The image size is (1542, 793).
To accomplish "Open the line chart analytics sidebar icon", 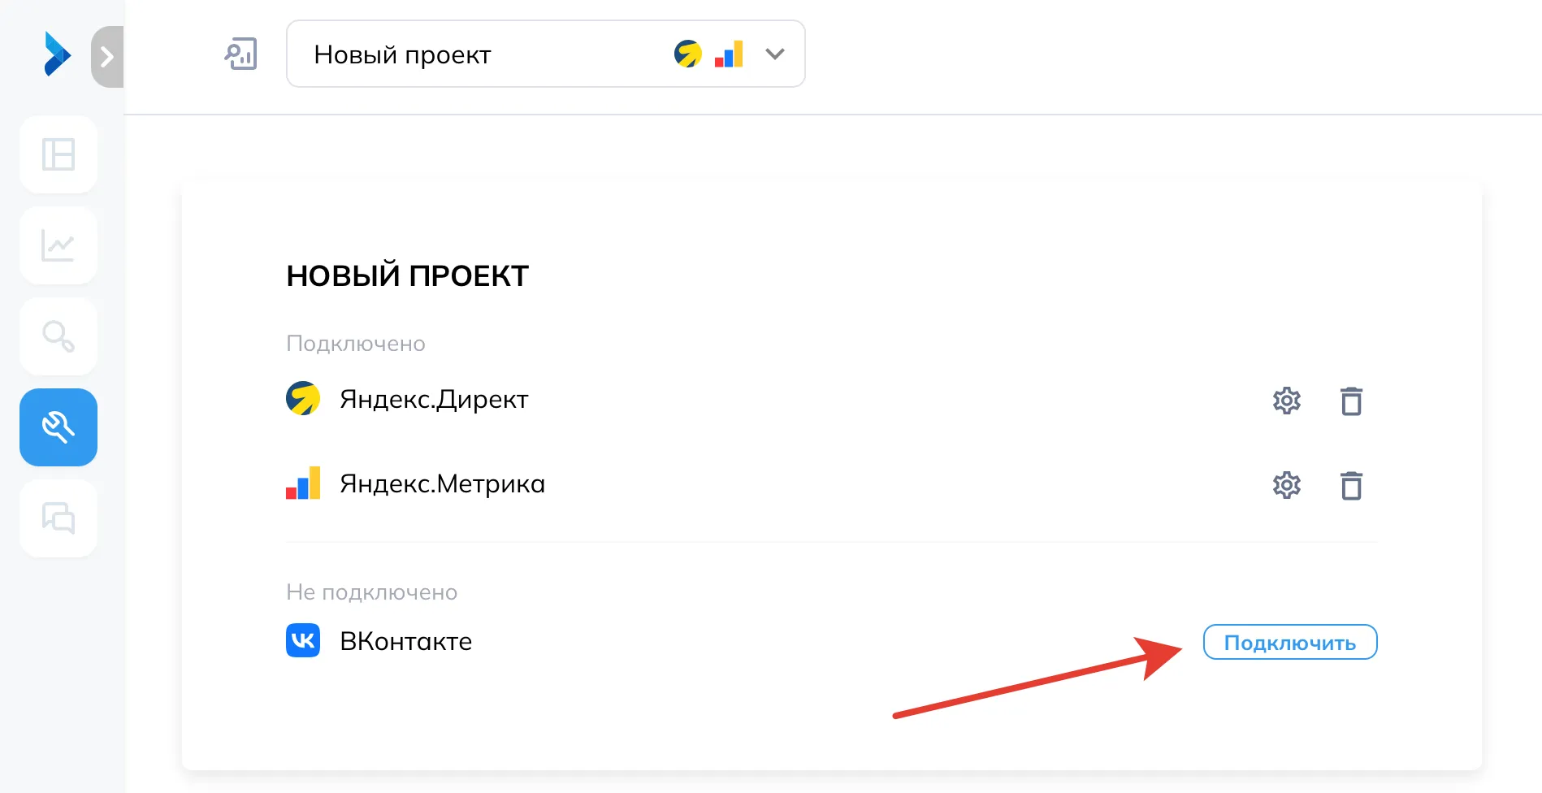I will coord(58,245).
